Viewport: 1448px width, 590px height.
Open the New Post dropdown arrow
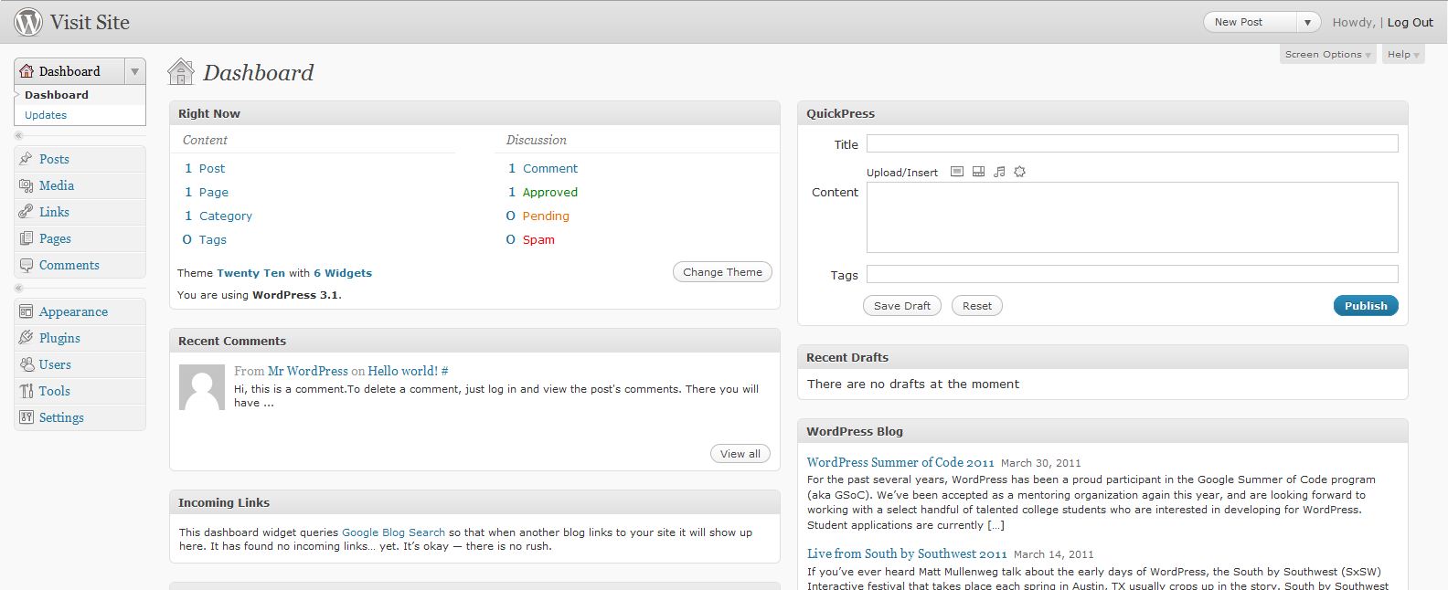tap(1308, 23)
